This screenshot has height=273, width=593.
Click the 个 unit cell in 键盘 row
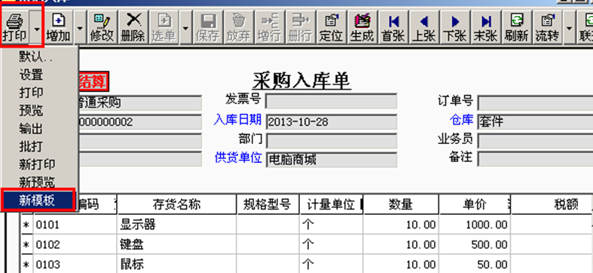click(331, 244)
